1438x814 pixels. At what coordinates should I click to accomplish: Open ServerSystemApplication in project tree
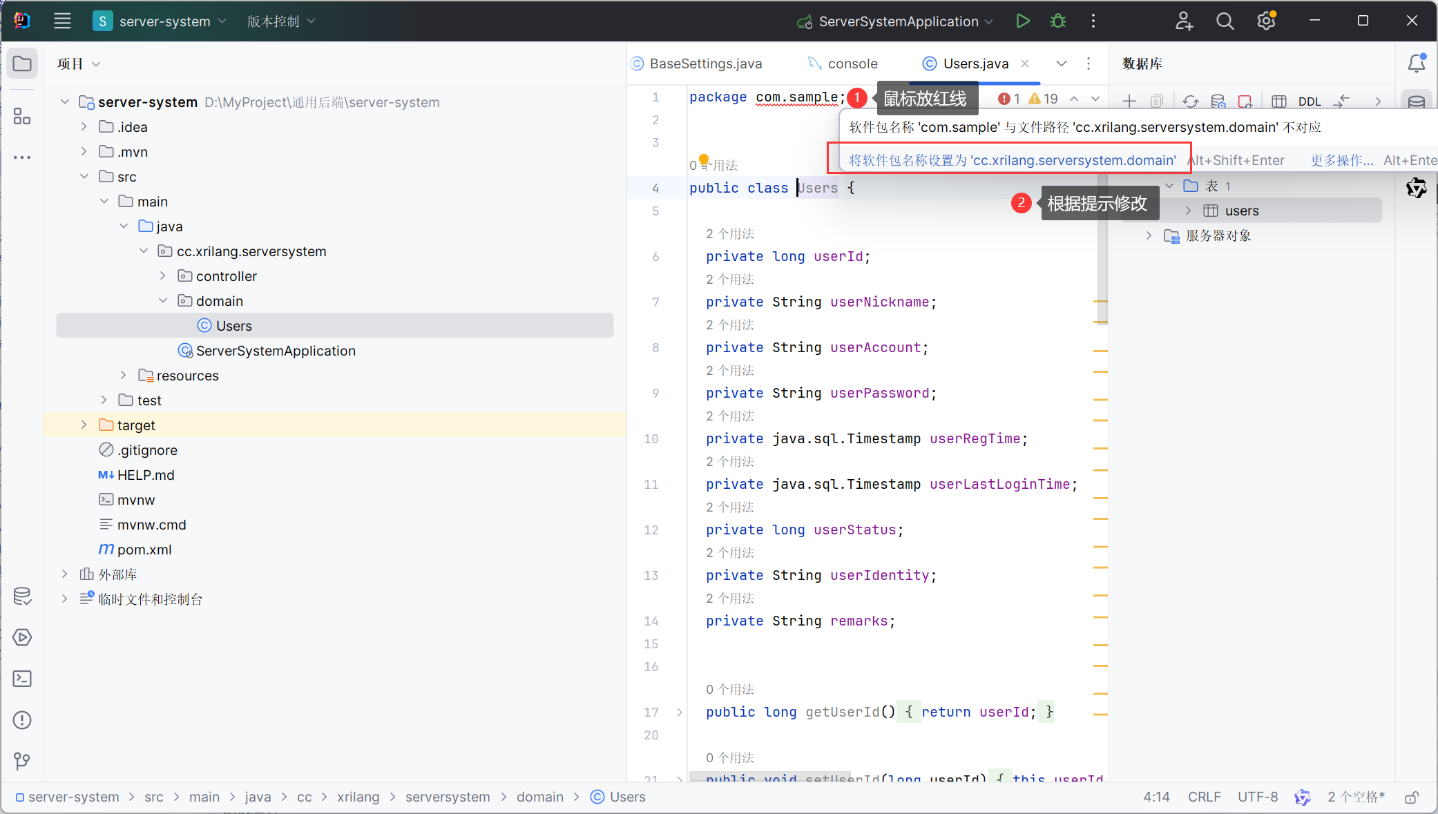pos(276,351)
